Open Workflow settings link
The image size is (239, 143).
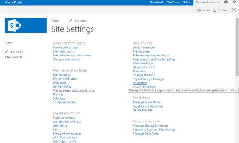tap(65, 137)
